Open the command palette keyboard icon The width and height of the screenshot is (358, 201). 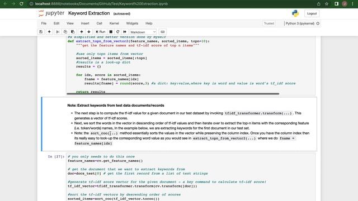(163, 32)
